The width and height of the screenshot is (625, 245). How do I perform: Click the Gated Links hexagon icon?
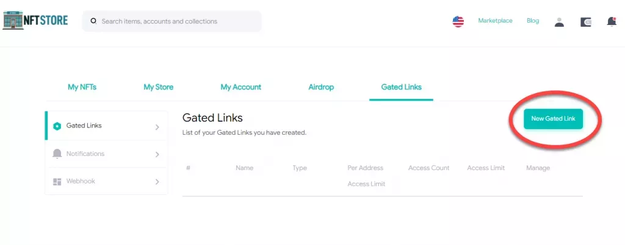[57, 126]
